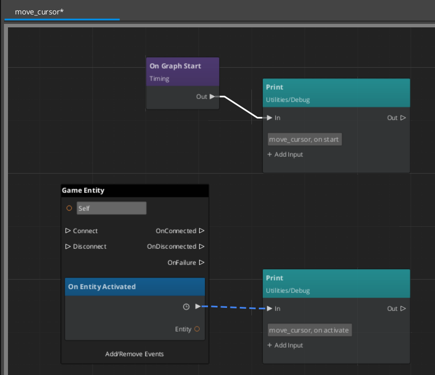Click the Out execution pin on On Graph Start

pos(213,97)
